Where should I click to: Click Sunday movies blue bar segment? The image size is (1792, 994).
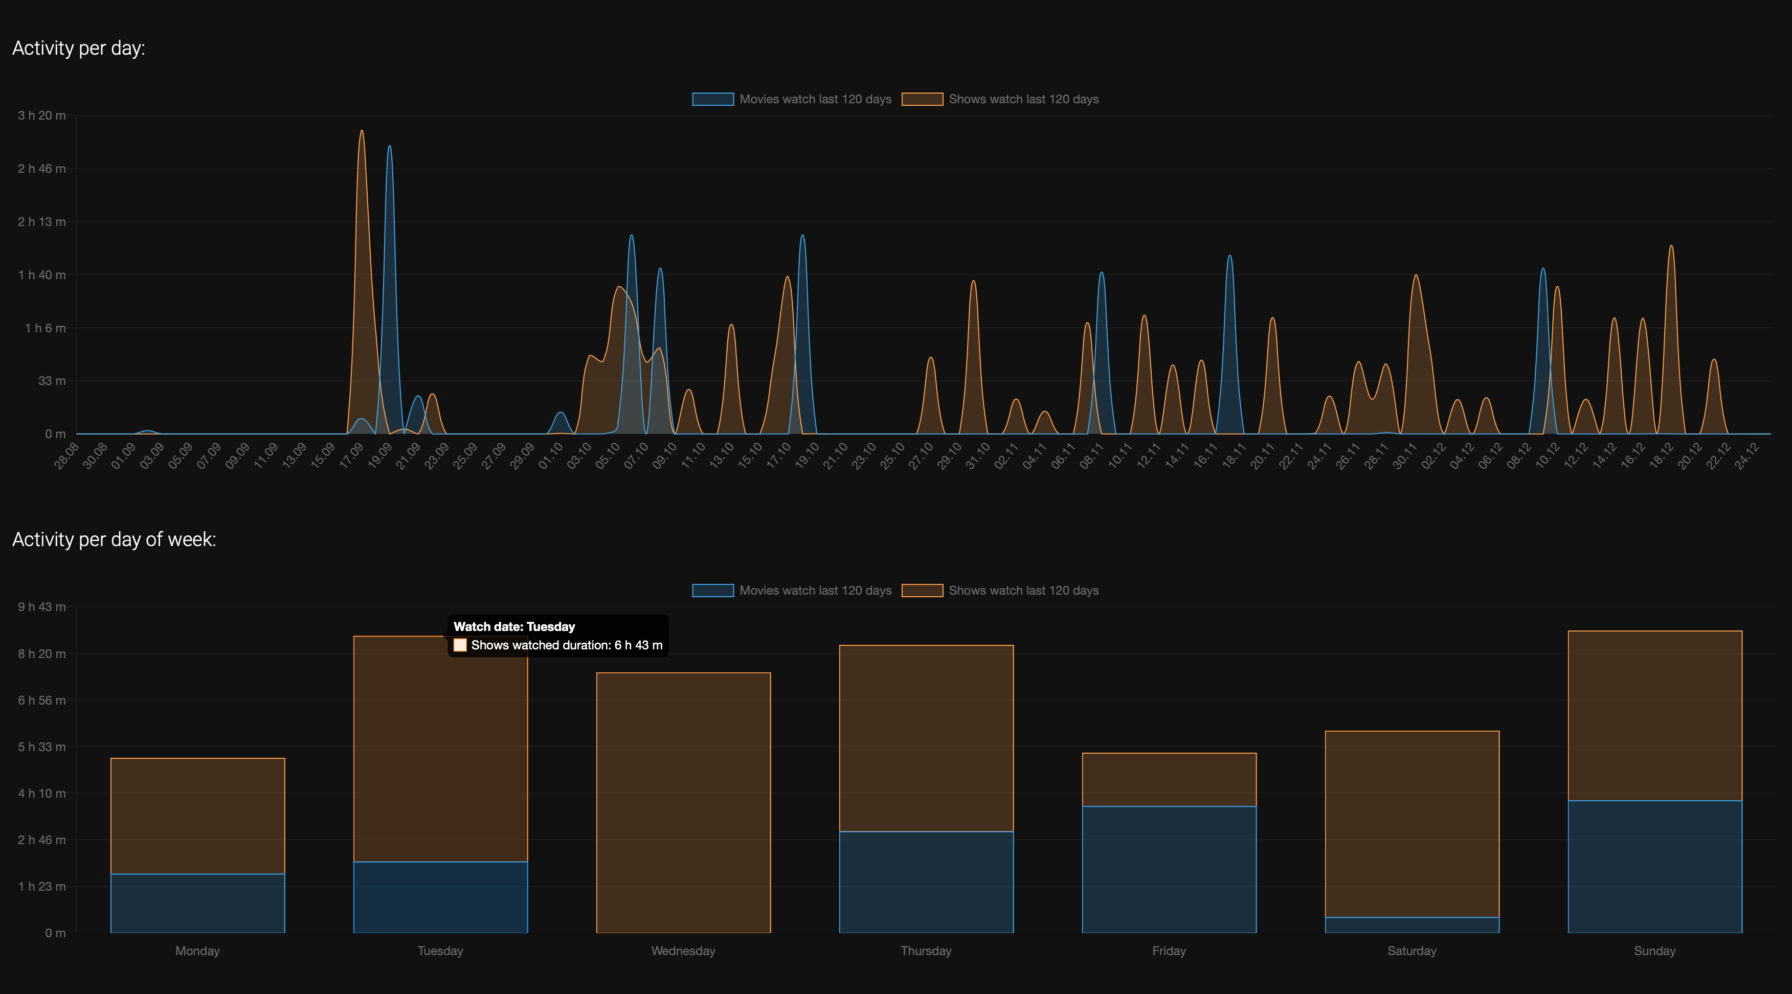[1654, 866]
